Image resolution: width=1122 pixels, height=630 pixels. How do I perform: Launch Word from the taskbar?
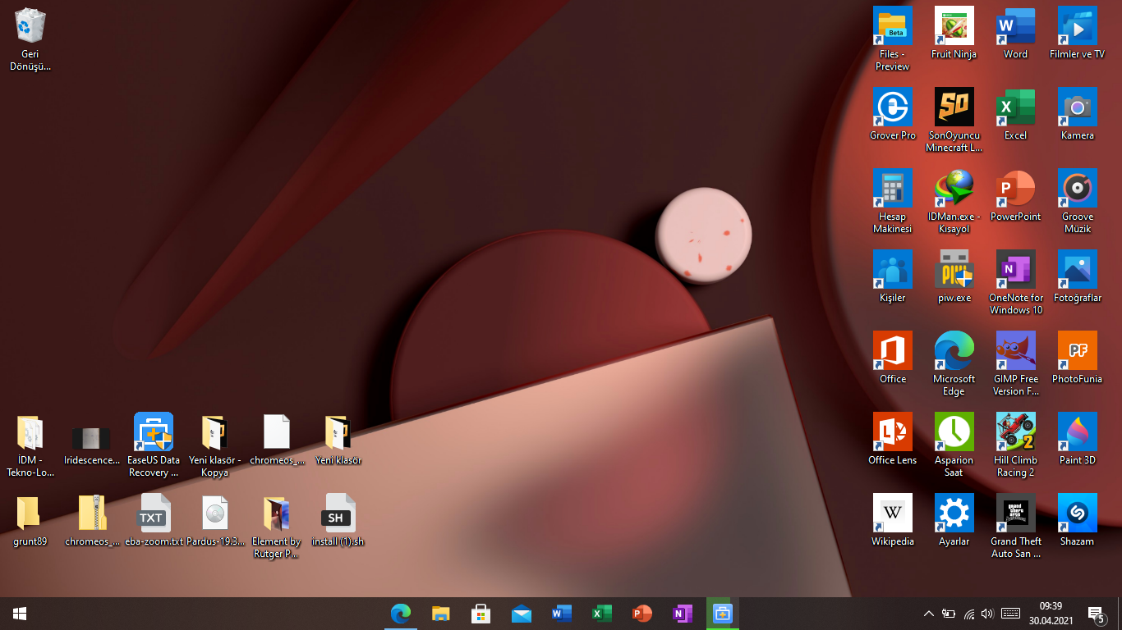[x=562, y=614]
